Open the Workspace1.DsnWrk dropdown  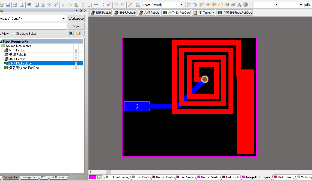pyautogui.click(x=64, y=19)
